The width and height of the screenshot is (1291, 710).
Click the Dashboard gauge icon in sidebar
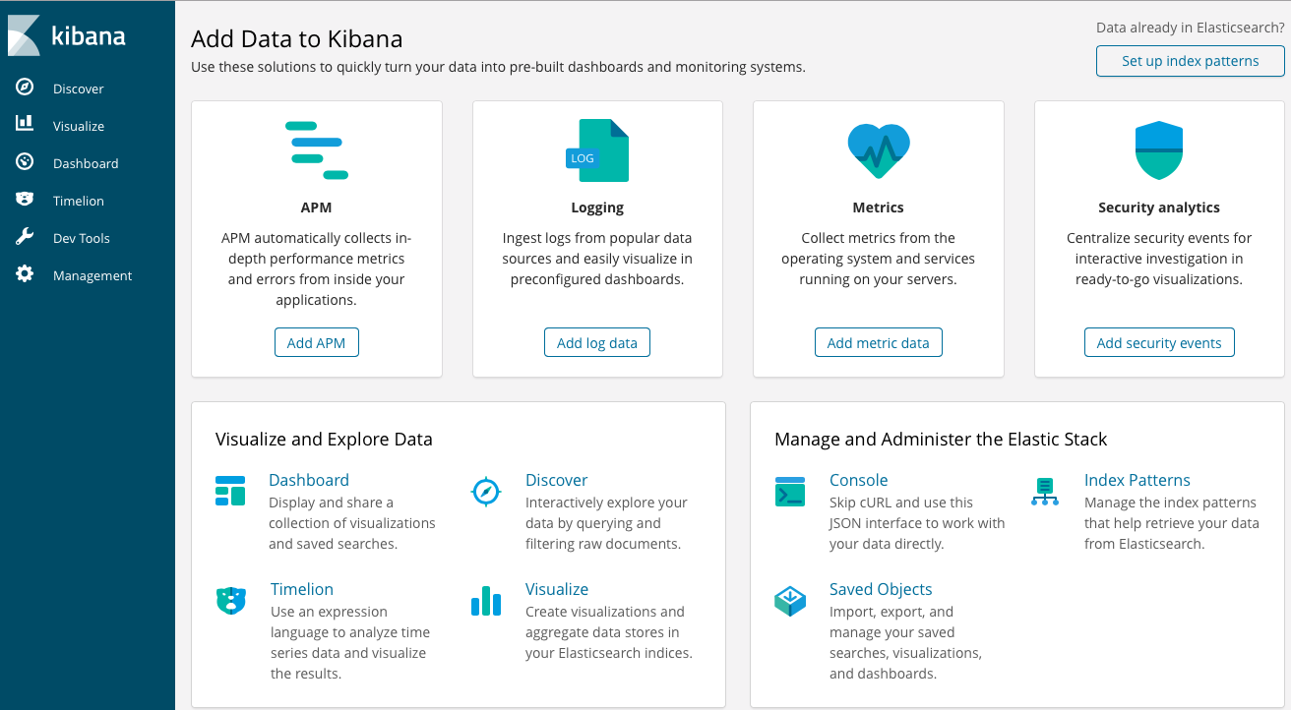[x=25, y=162]
